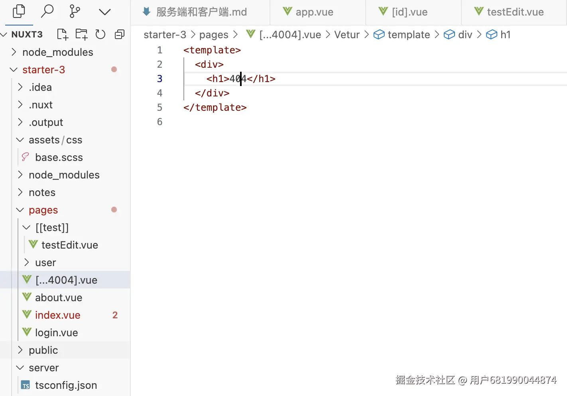Click the closing </div> tag text

pyautogui.click(x=212, y=93)
